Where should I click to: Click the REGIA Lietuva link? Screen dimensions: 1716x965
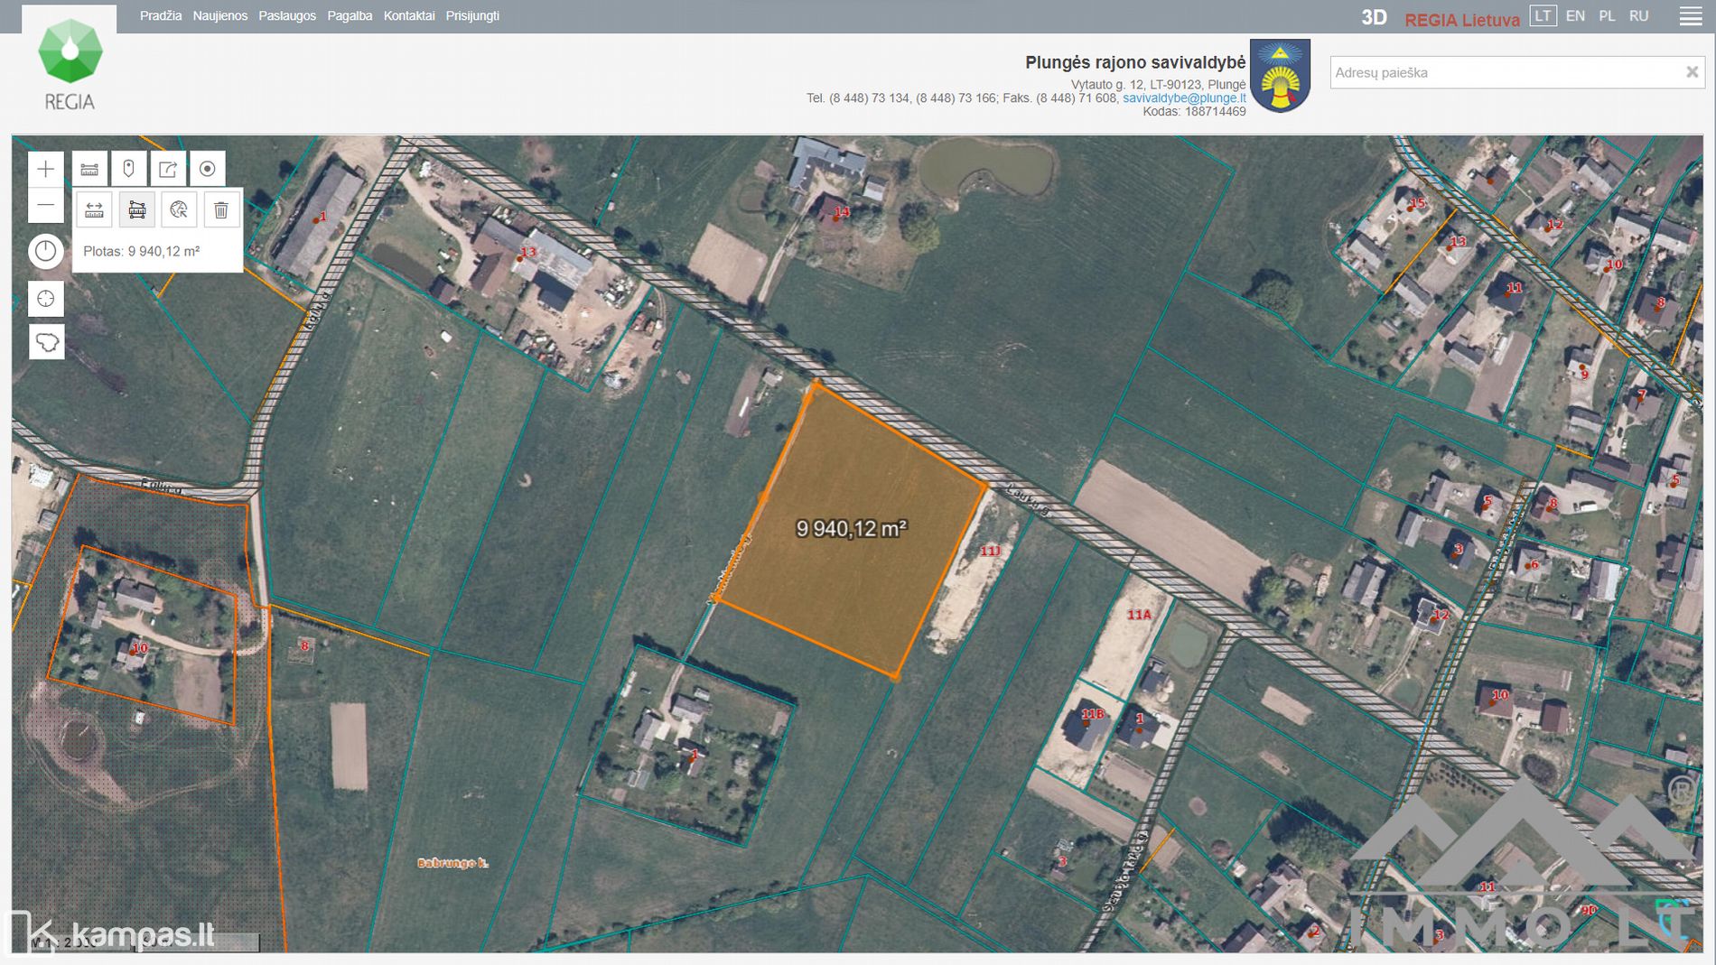pyautogui.click(x=1461, y=20)
